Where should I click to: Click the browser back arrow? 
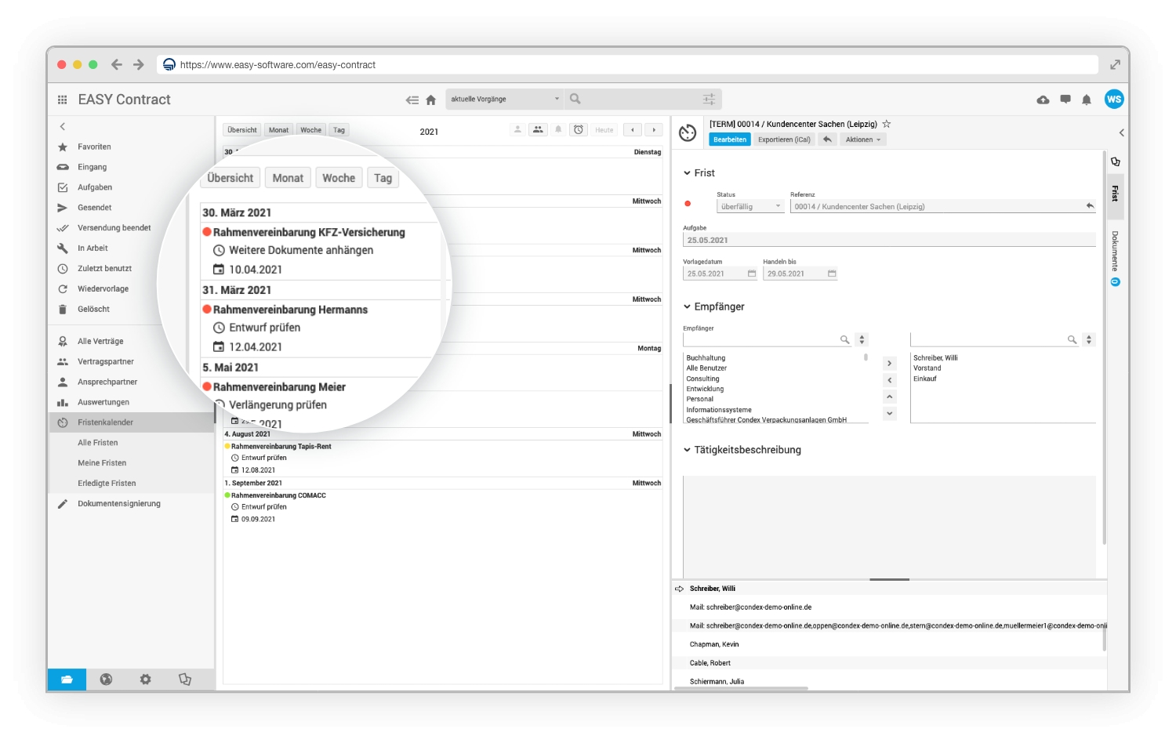click(x=117, y=64)
